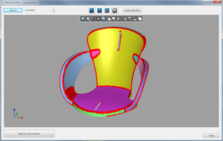Select the orange region pick tool

(x=115, y=10)
